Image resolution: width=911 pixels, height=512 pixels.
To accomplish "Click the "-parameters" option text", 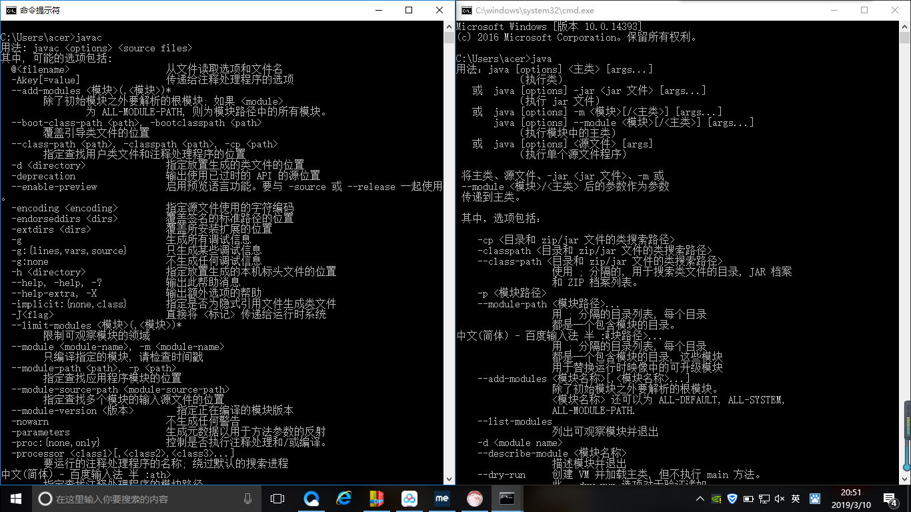I will 41,433.
